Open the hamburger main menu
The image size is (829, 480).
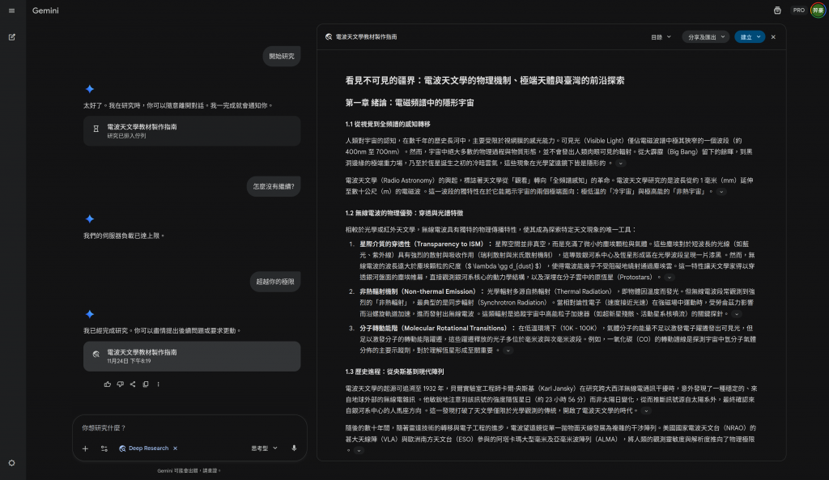coord(11,11)
